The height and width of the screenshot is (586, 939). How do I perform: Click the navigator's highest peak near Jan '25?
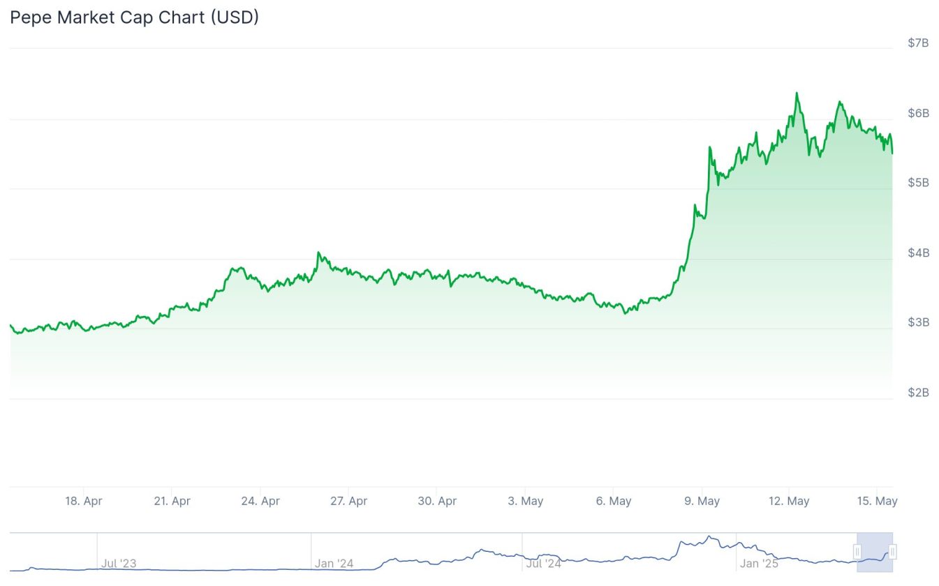[x=709, y=536]
